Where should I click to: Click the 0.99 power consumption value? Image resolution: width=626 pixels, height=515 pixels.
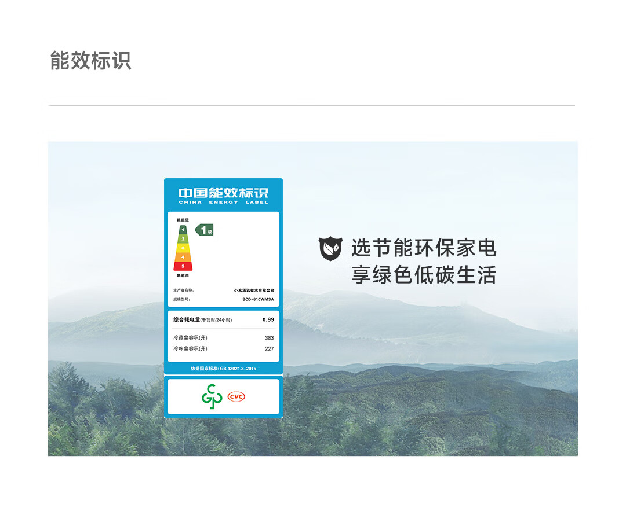click(x=268, y=319)
